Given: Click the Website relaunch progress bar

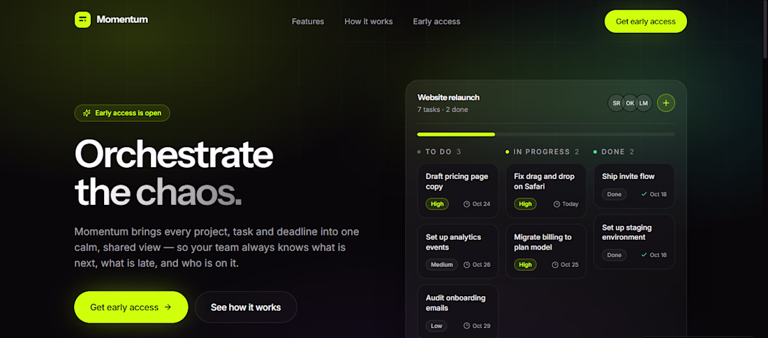Looking at the screenshot, I should pos(546,134).
